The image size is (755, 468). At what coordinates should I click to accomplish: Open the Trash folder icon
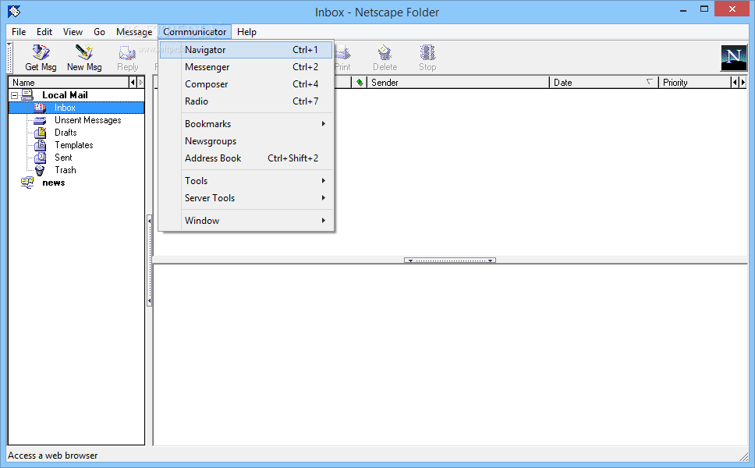pos(41,169)
